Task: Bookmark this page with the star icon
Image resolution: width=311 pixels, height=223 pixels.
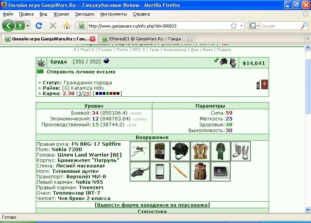Action: pyautogui.click(x=234, y=26)
